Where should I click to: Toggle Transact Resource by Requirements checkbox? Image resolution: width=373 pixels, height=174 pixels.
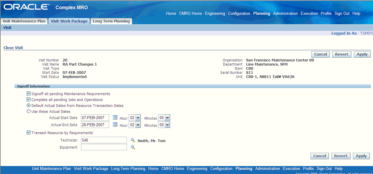29,133
